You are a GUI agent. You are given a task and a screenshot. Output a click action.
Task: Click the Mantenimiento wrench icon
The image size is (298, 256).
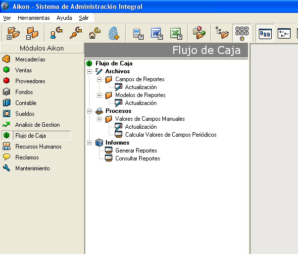pyautogui.click(x=6, y=168)
